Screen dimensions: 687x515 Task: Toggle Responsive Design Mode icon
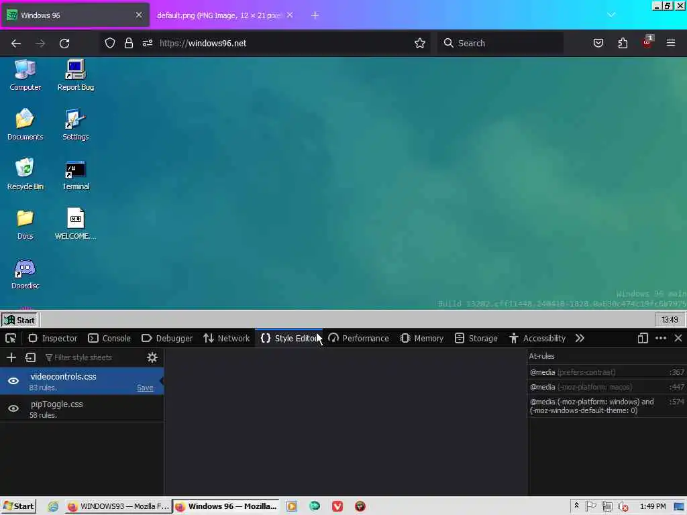click(x=643, y=339)
